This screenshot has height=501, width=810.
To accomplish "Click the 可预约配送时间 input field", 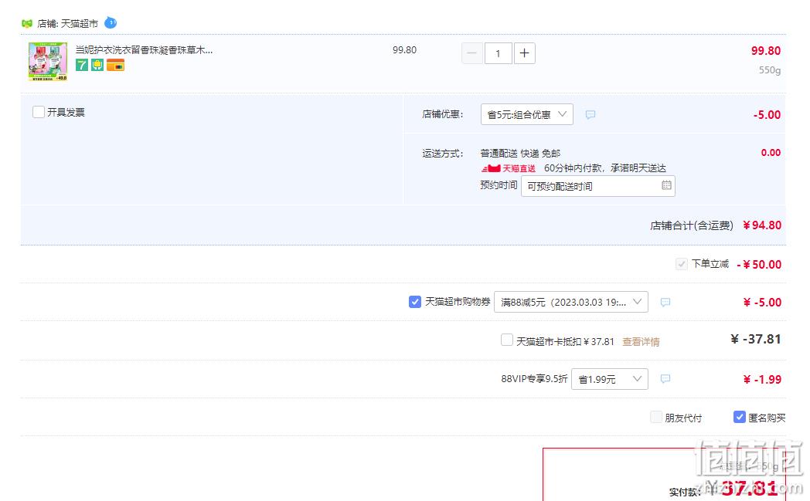I will point(597,186).
